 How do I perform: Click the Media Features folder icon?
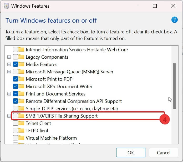pyautogui.click(x=22, y=64)
